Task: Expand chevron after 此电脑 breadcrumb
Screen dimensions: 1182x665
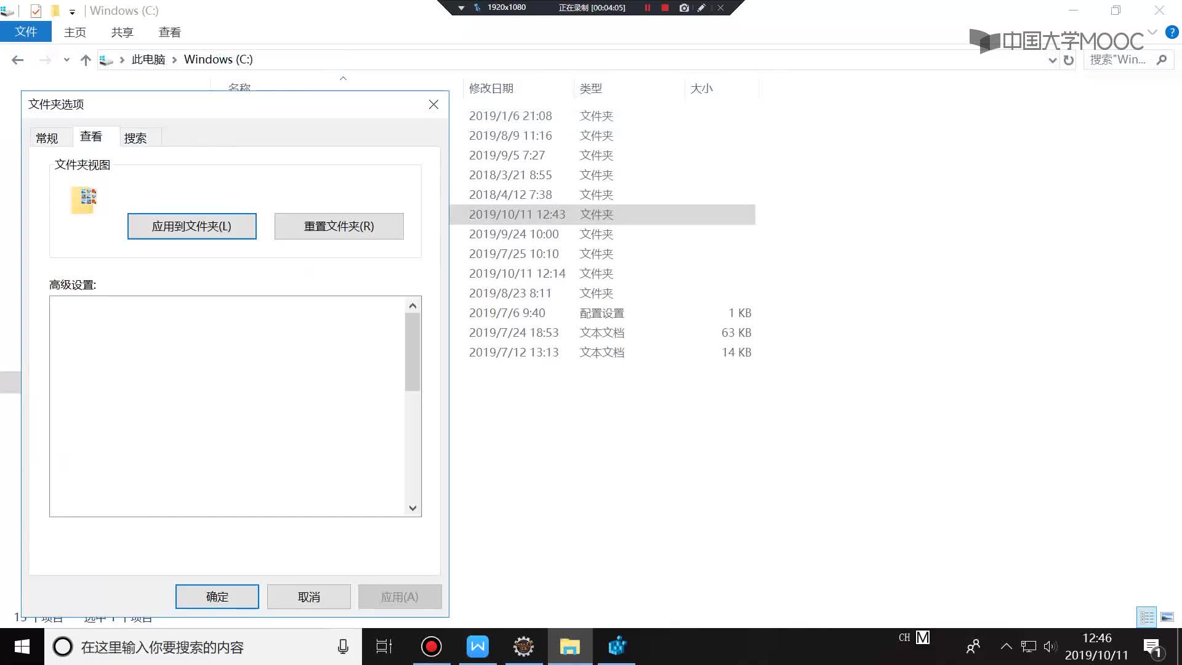Action: 175,60
